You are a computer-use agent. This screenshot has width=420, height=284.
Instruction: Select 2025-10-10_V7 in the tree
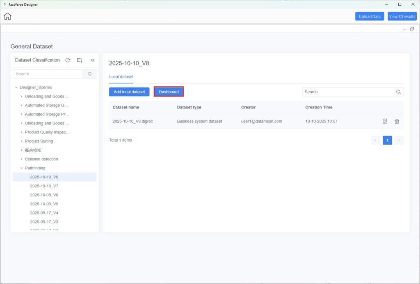tap(44, 186)
